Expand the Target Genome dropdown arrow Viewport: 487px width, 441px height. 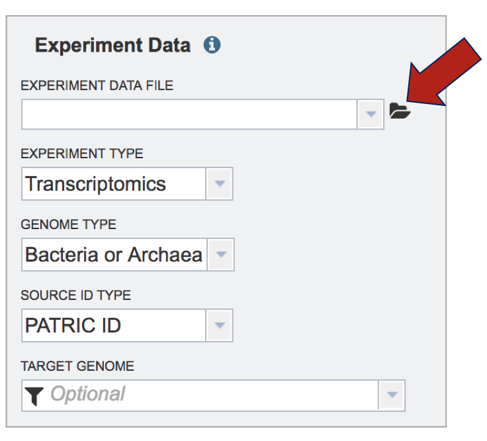pos(392,395)
